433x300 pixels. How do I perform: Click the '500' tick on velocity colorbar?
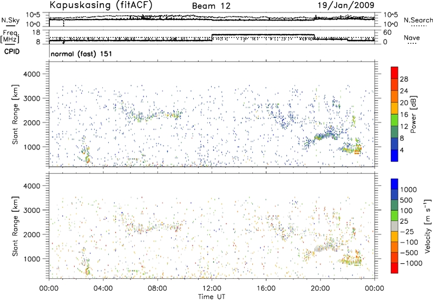click(406, 200)
